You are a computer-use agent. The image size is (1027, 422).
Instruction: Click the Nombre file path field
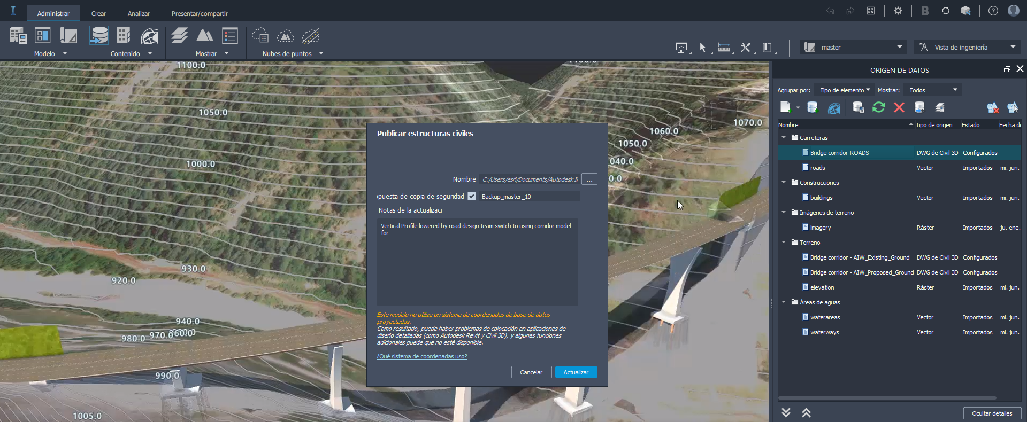530,179
